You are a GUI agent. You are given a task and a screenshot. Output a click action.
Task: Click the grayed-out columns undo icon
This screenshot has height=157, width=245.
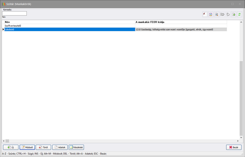click(x=222, y=14)
